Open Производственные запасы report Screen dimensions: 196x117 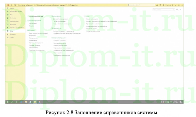click(94, 24)
